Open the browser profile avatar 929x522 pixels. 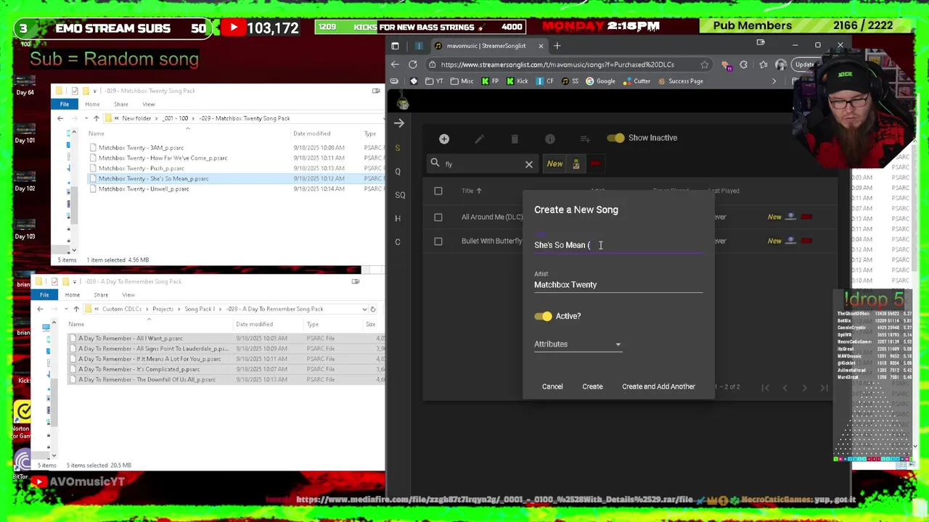(780, 65)
